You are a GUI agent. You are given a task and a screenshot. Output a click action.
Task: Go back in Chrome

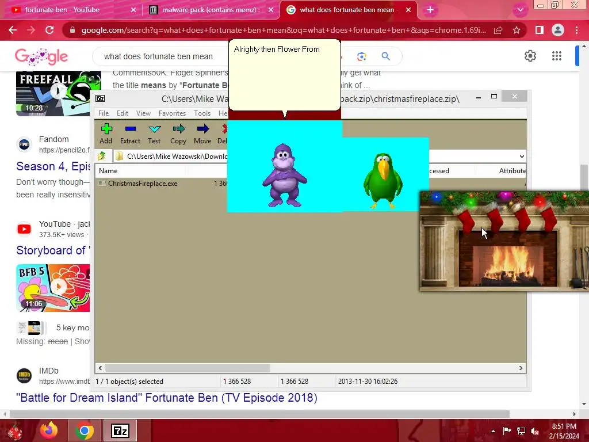coord(13,30)
